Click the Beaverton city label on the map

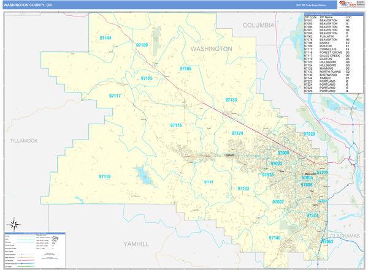point(310,174)
